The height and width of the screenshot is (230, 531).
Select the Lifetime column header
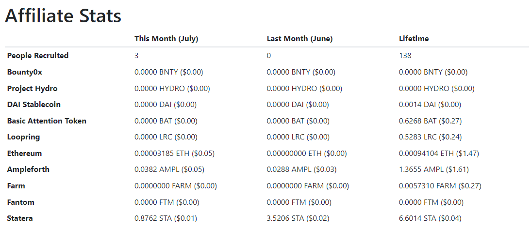pyautogui.click(x=414, y=39)
